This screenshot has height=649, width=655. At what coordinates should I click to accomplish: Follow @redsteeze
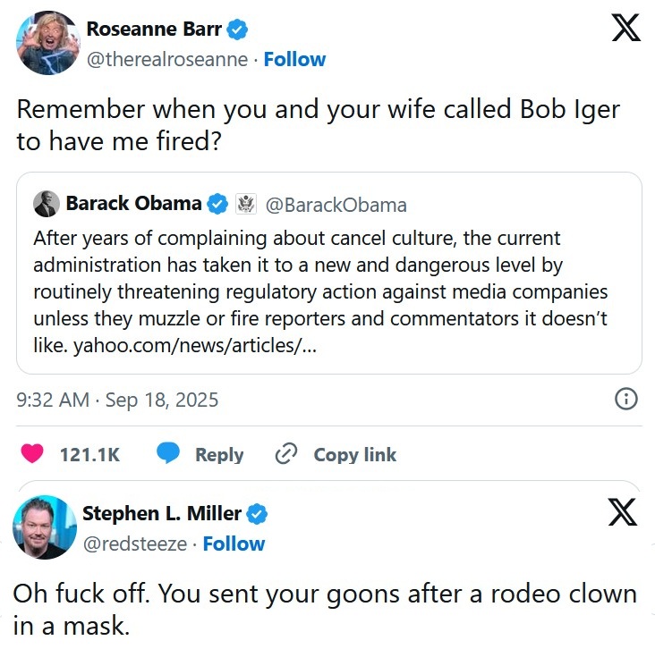234,544
